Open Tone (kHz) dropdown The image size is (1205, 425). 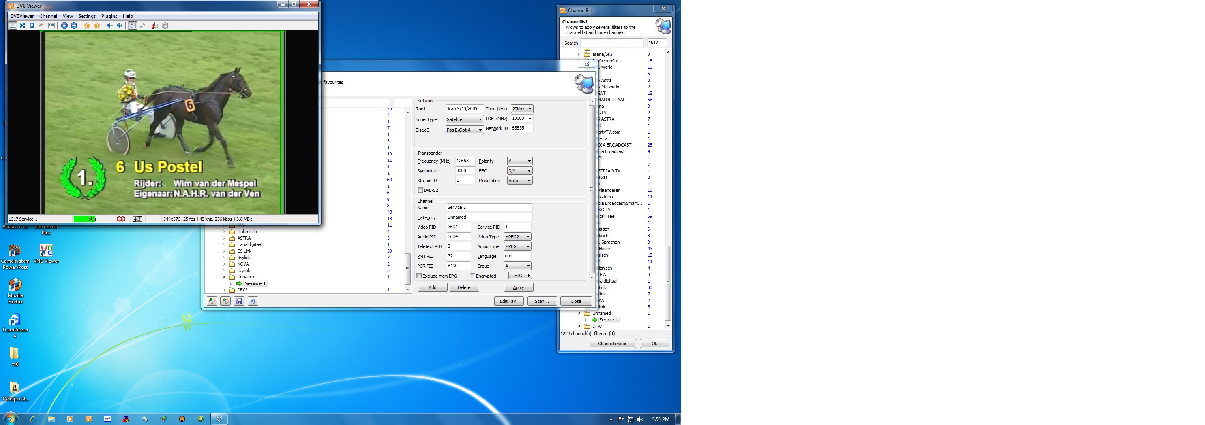[521, 109]
